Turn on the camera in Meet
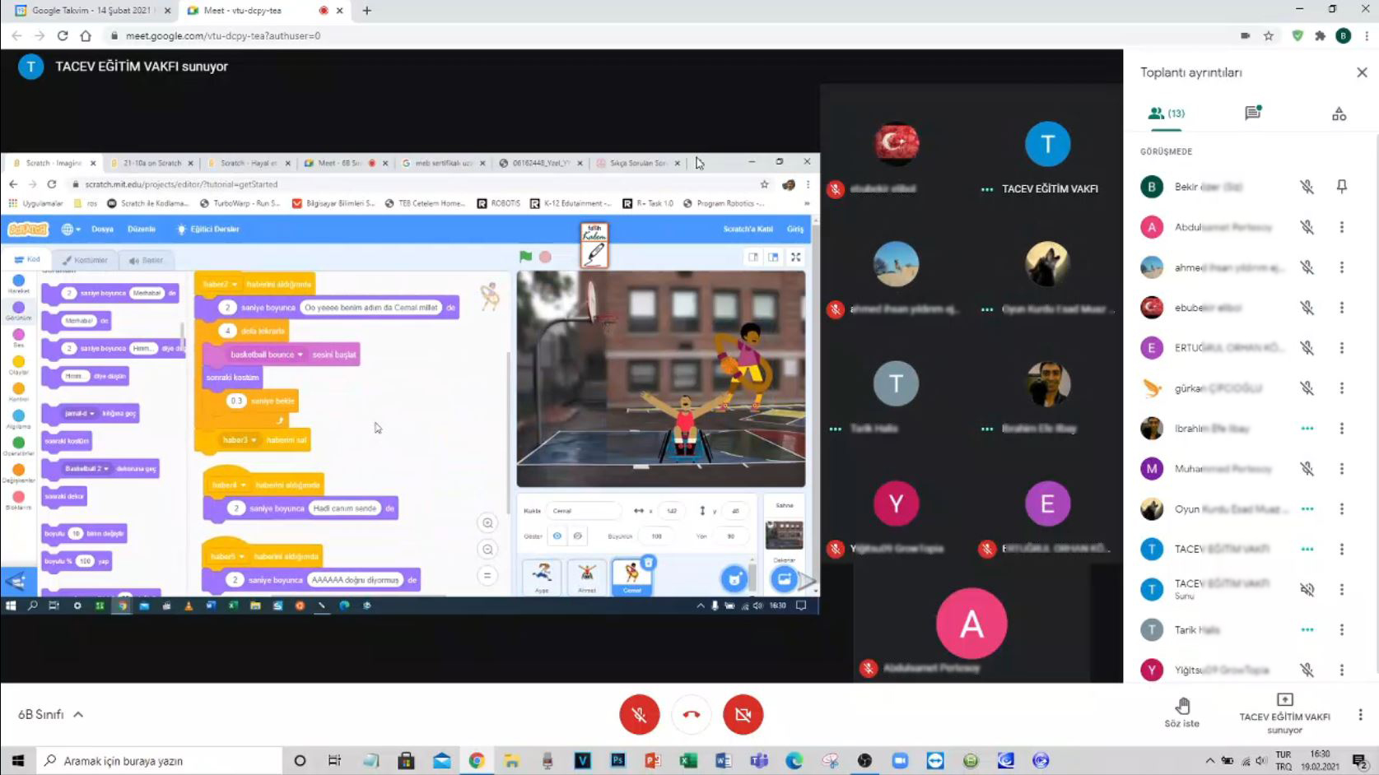Image resolution: width=1379 pixels, height=775 pixels. (x=743, y=714)
